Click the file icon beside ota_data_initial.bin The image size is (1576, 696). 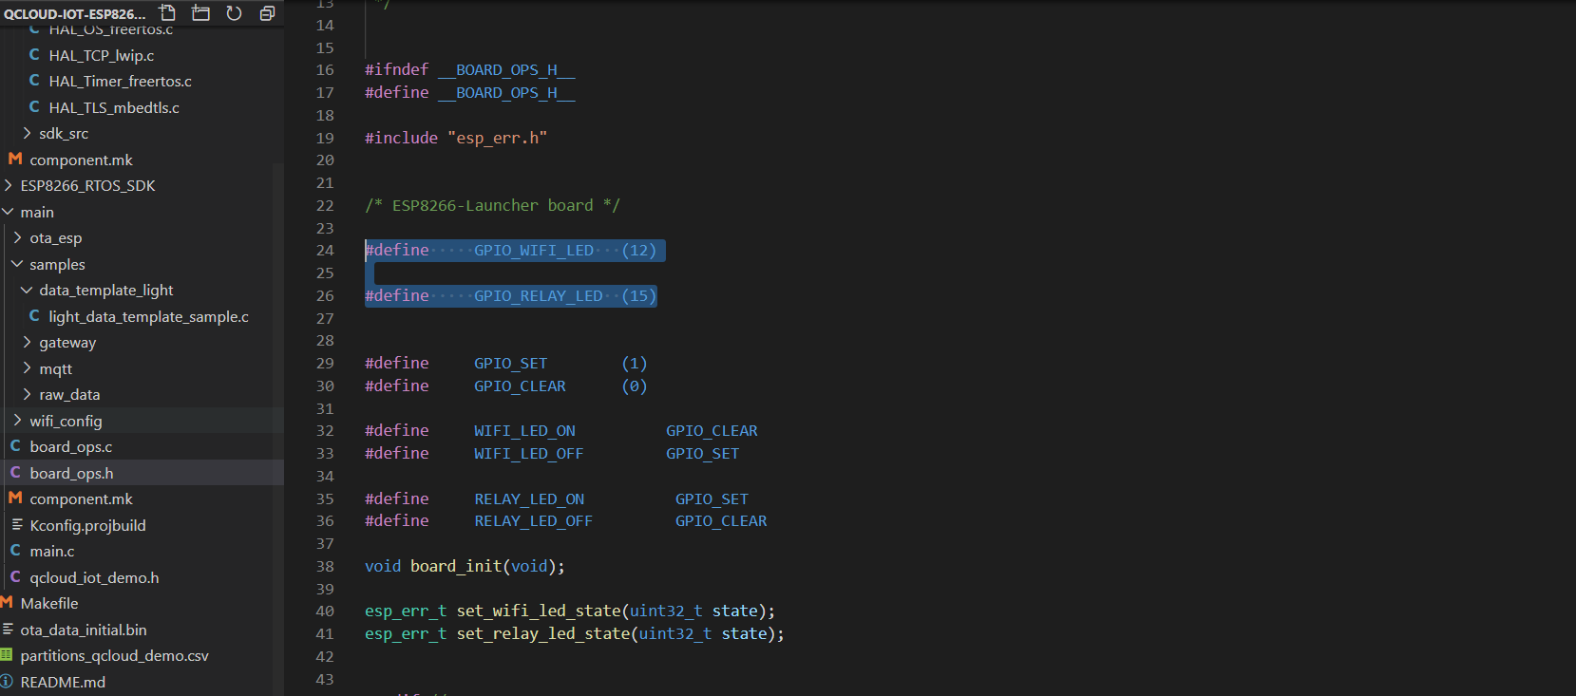point(8,630)
